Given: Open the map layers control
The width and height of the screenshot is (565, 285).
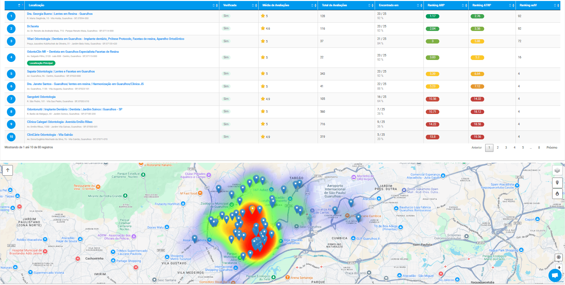Looking at the screenshot, I should pyautogui.click(x=557, y=170).
